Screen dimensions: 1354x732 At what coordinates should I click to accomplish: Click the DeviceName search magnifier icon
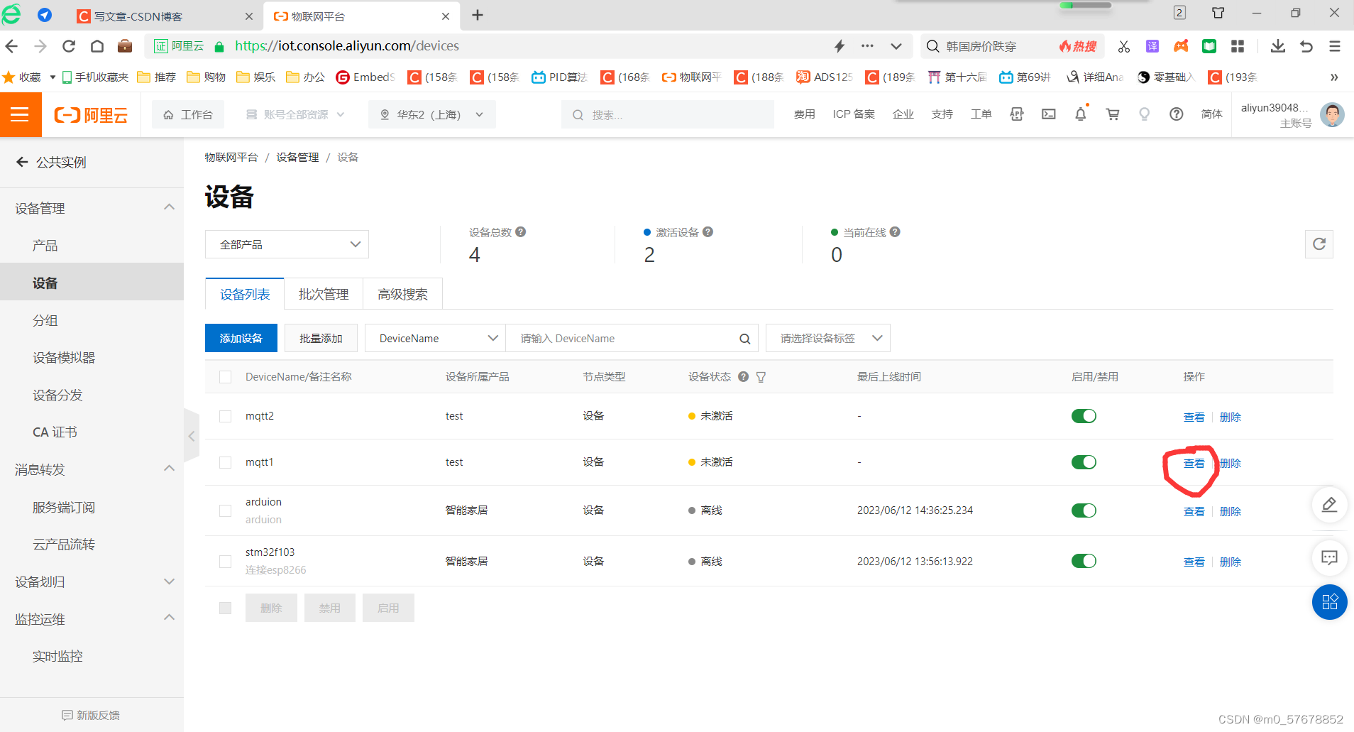pos(744,339)
